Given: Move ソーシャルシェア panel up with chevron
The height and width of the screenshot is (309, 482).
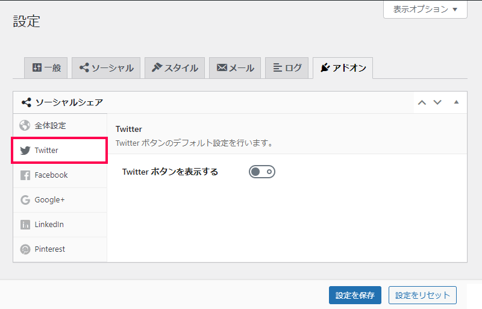Looking at the screenshot, I should (x=422, y=102).
